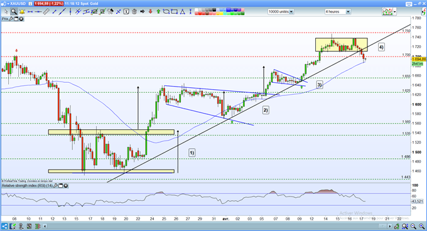Image resolution: width=427 pixels, height=231 pixels.
Task: Expand the chart style dropdown arrow
Action: pyautogui.click(x=394, y=12)
